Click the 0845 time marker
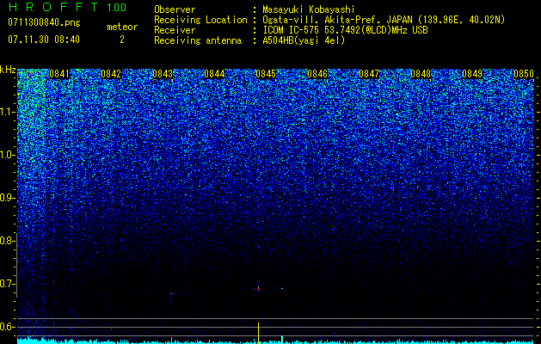 click(266, 74)
